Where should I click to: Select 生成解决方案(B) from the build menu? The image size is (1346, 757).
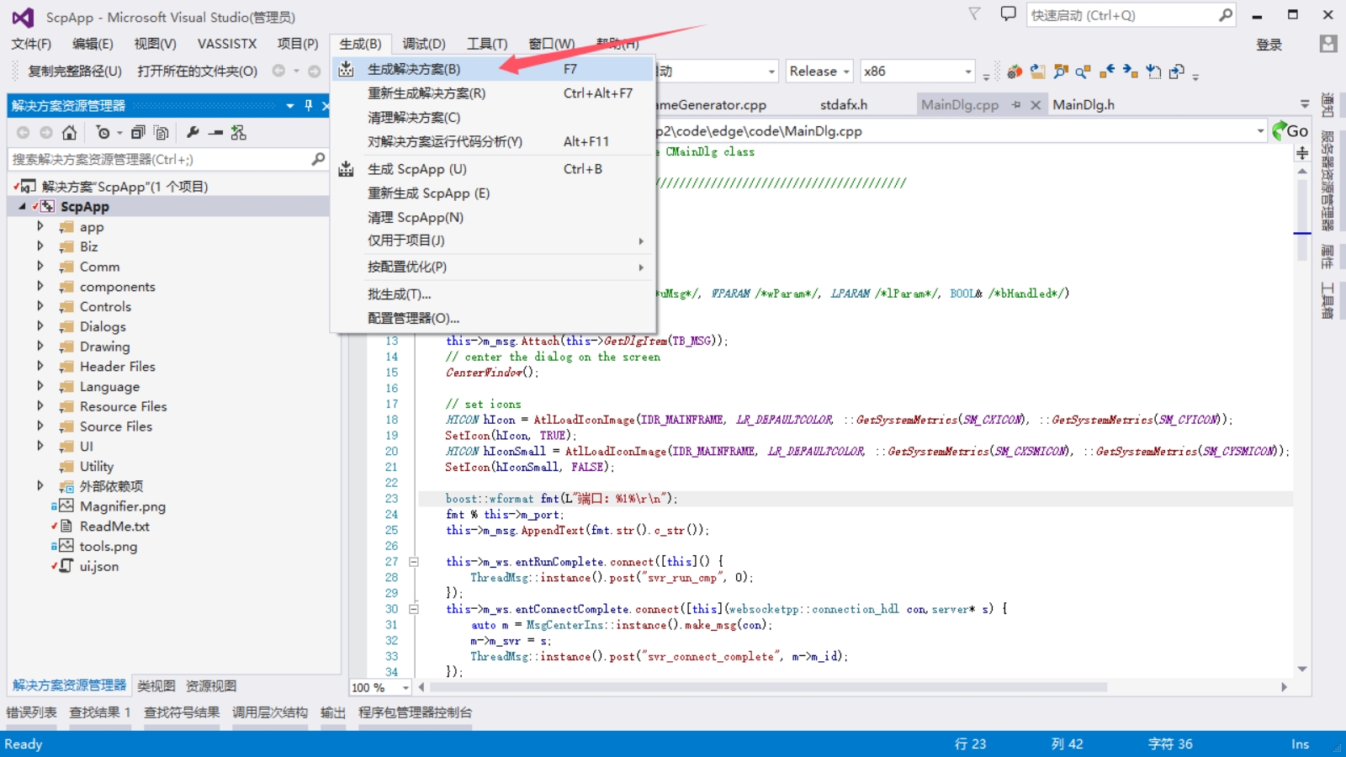point(414,69)
